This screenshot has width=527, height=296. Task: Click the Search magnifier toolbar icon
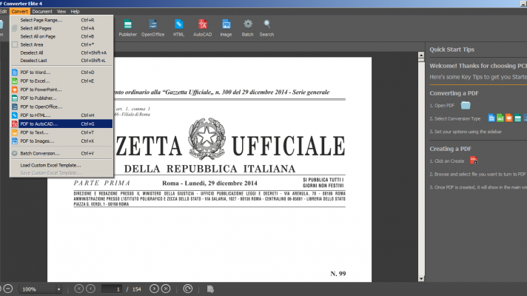coord(266,27)
